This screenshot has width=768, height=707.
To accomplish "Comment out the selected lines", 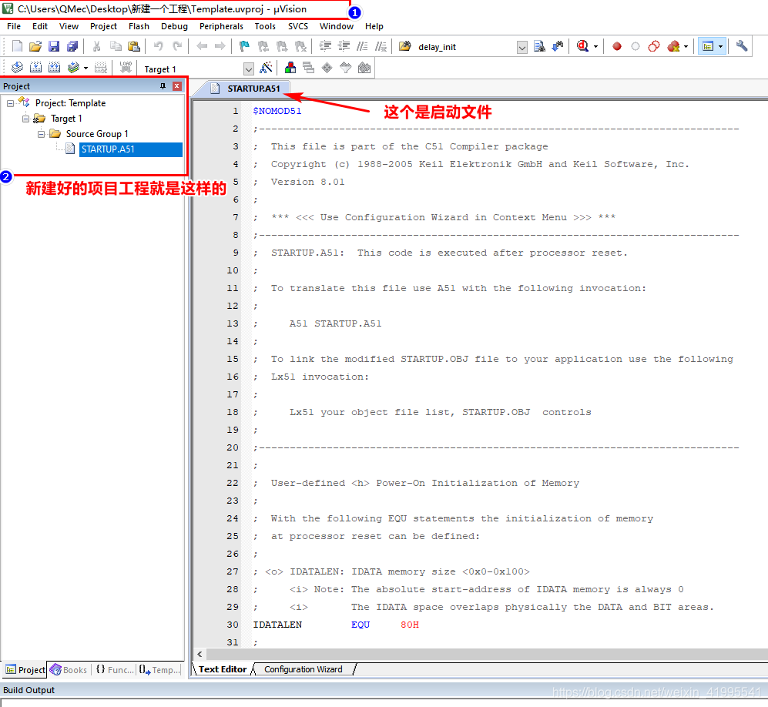I will click(363, 46).
